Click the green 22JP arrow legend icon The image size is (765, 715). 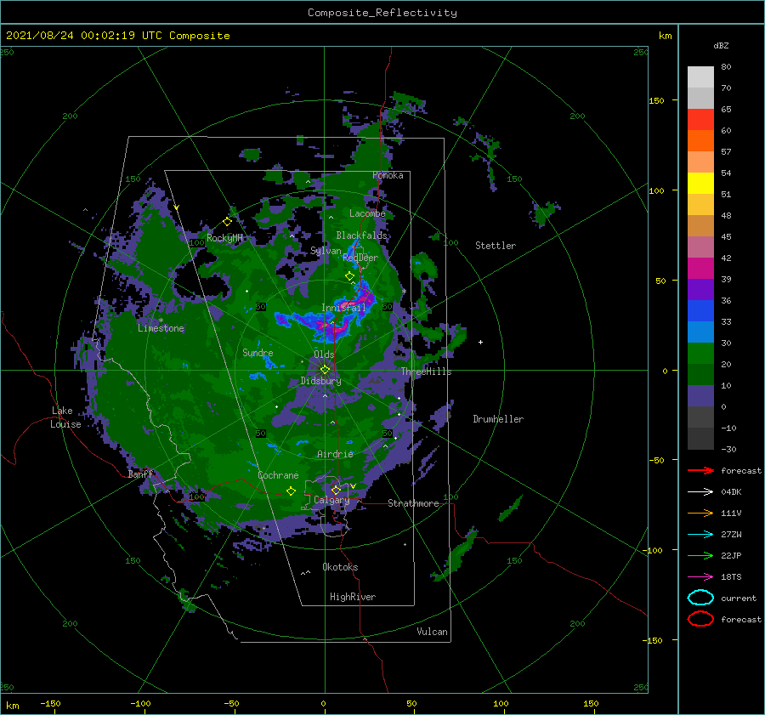[x=700, y=555]
